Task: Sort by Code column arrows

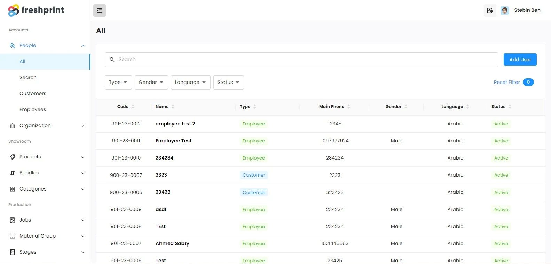Action: [133, 107]
